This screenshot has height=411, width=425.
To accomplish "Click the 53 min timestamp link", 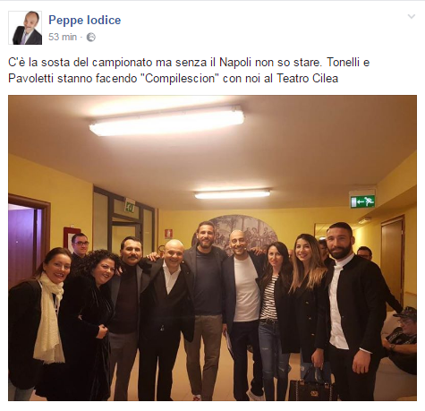I will tap(63, 37).
